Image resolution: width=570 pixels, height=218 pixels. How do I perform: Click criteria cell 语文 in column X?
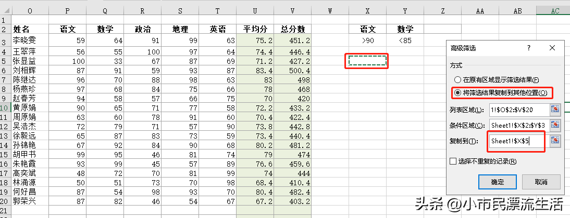tap(367, 29)
